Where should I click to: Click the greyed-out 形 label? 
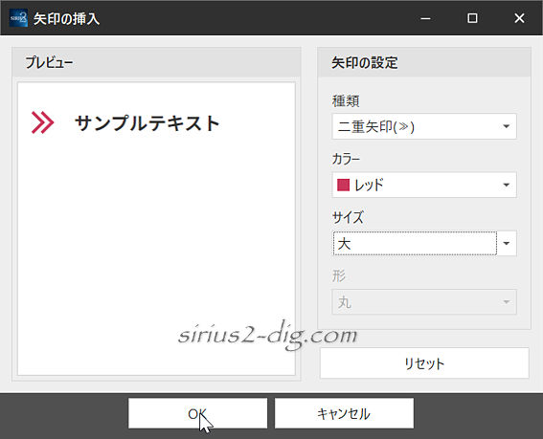(x=339, y=276)
